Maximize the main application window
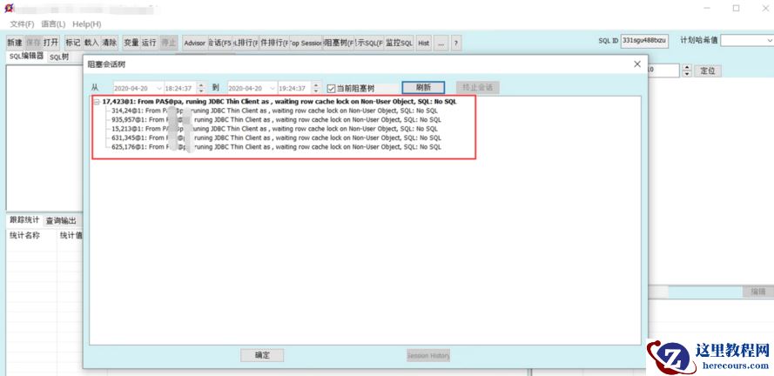The width and height of the screenshot is (774, 376). click(736, 9)
